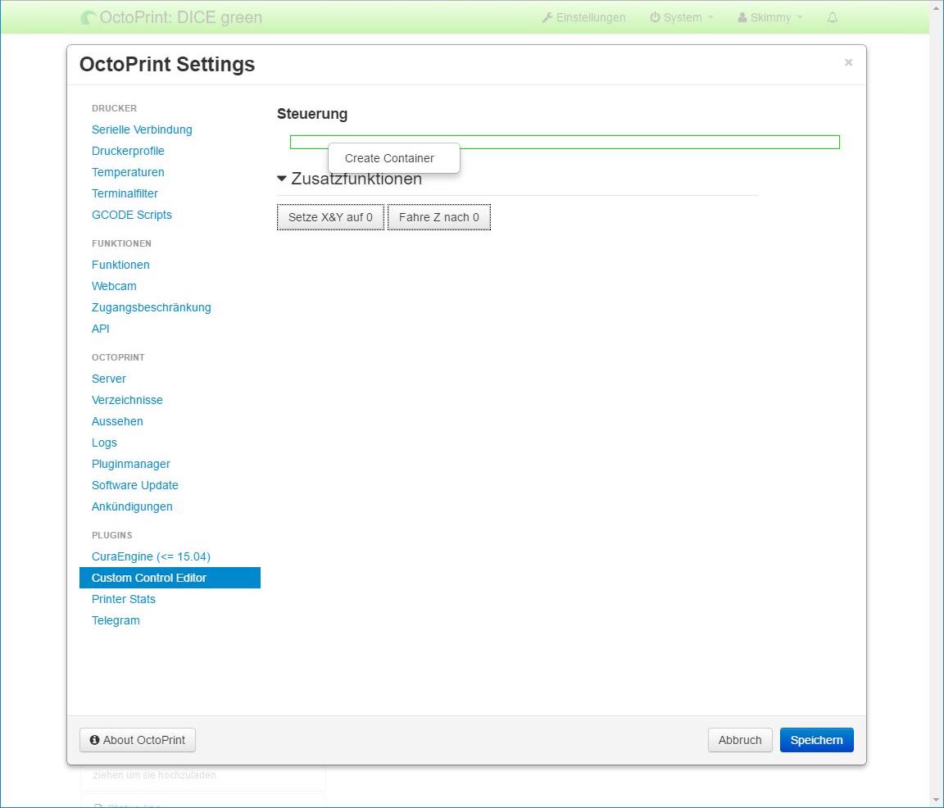Open Webcam settings
Image resolution: width=944 pixels, height=808 pixels.
coord(115,286)
